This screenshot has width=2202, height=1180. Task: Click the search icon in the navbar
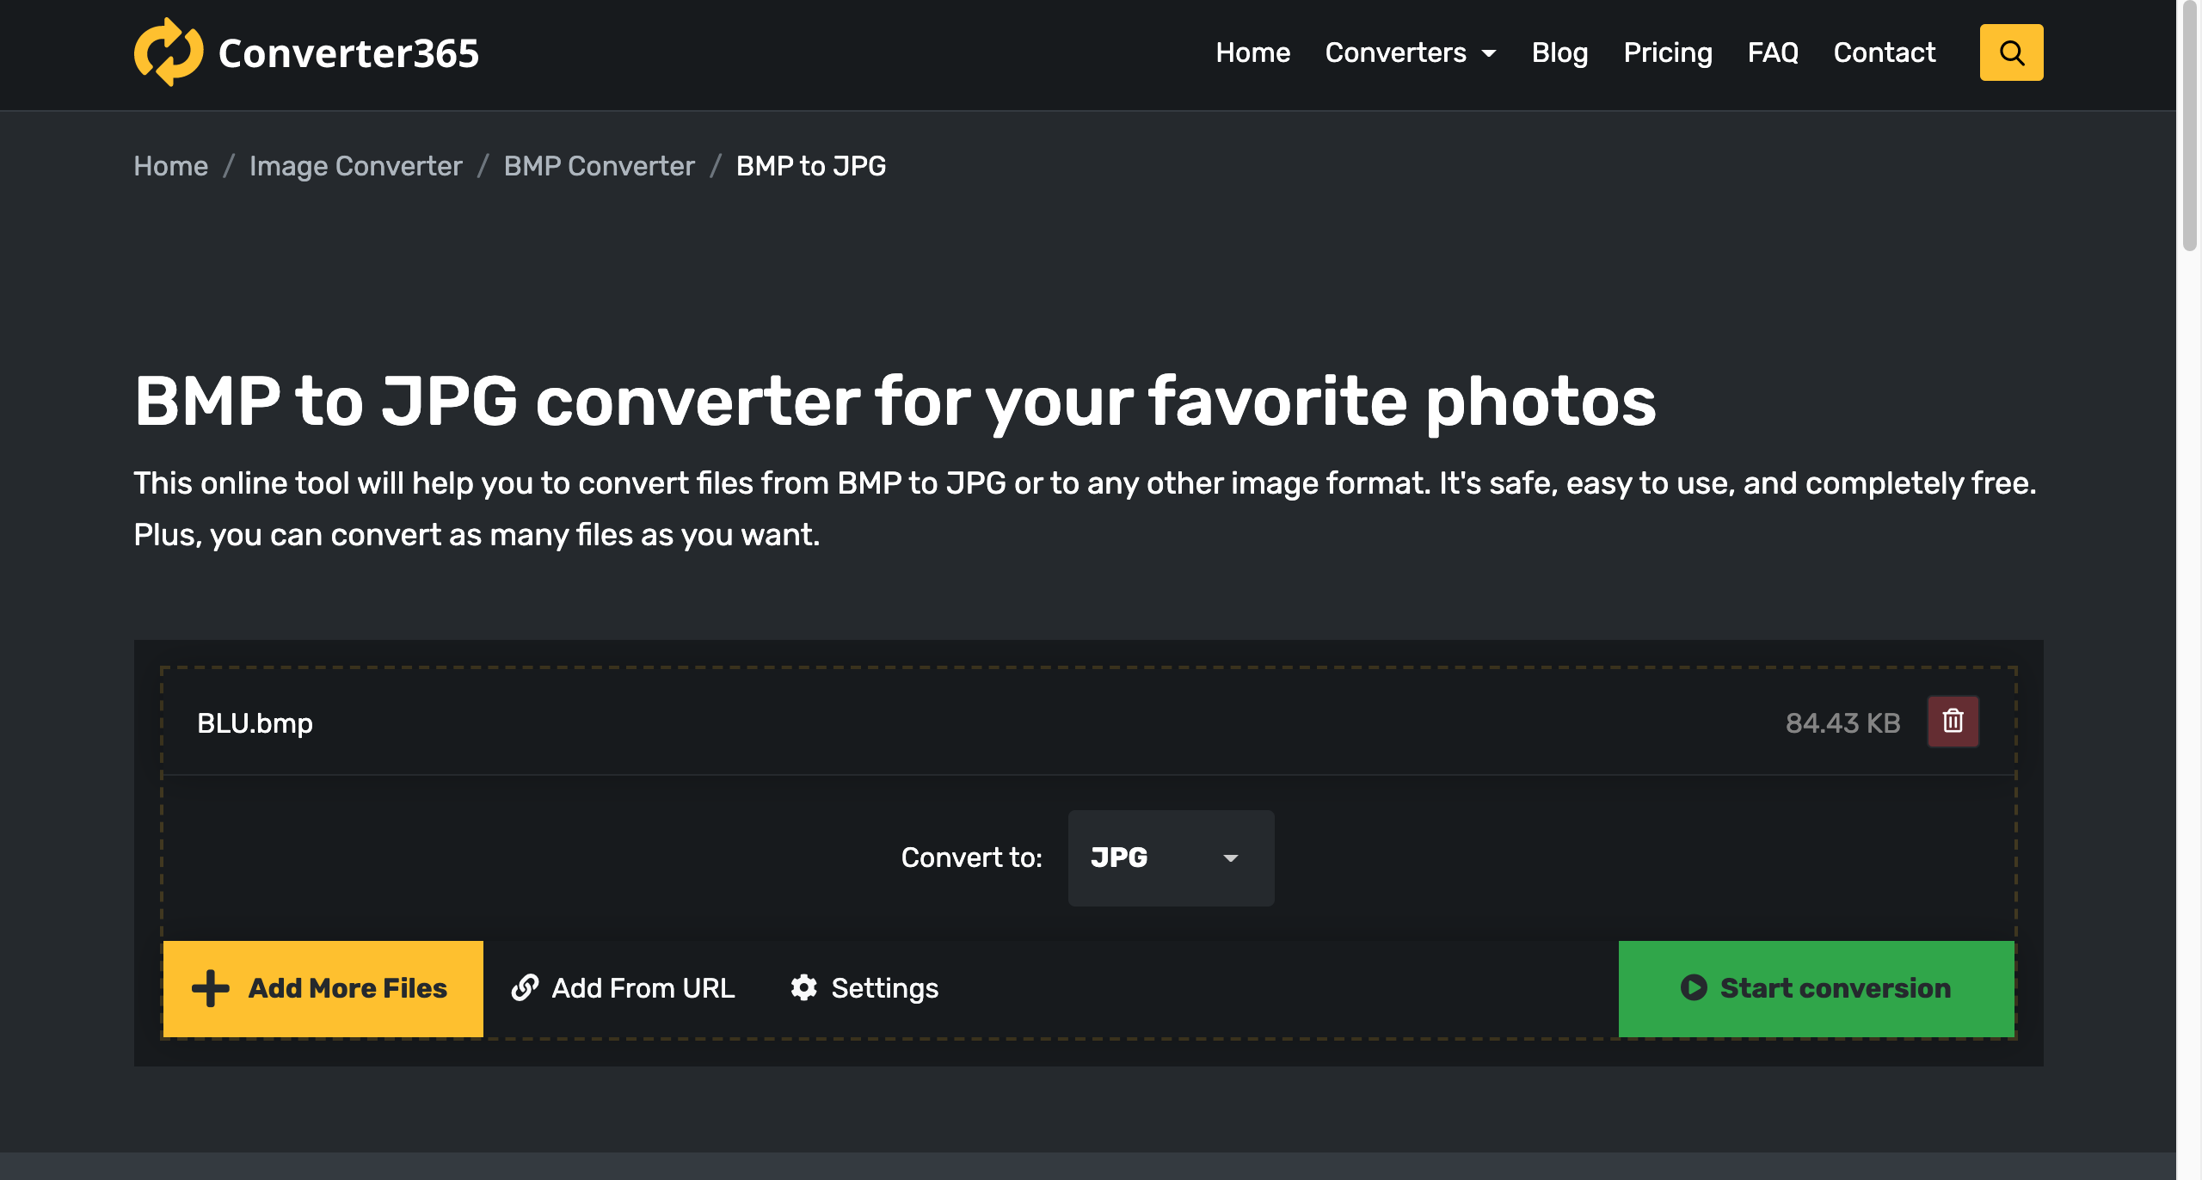[x=2011, y=52]
